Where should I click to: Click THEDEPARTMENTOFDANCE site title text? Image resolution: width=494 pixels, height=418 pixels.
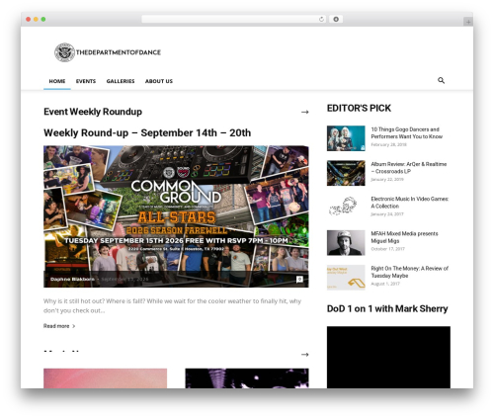point(119,52)
